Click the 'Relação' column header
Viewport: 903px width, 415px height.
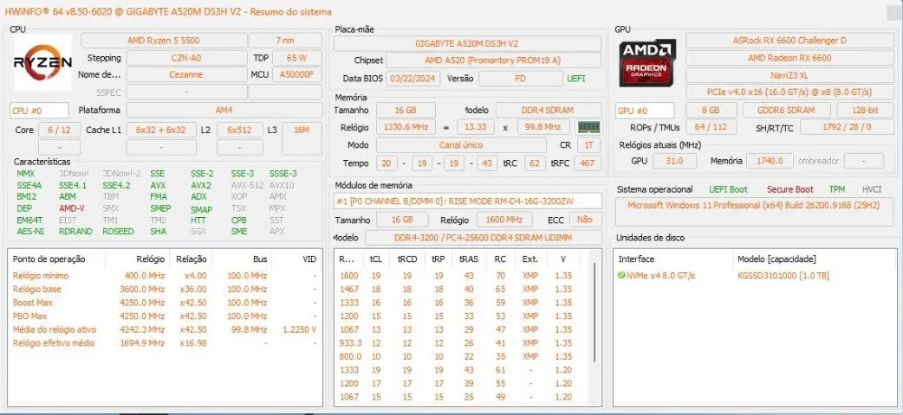[191, 259]
